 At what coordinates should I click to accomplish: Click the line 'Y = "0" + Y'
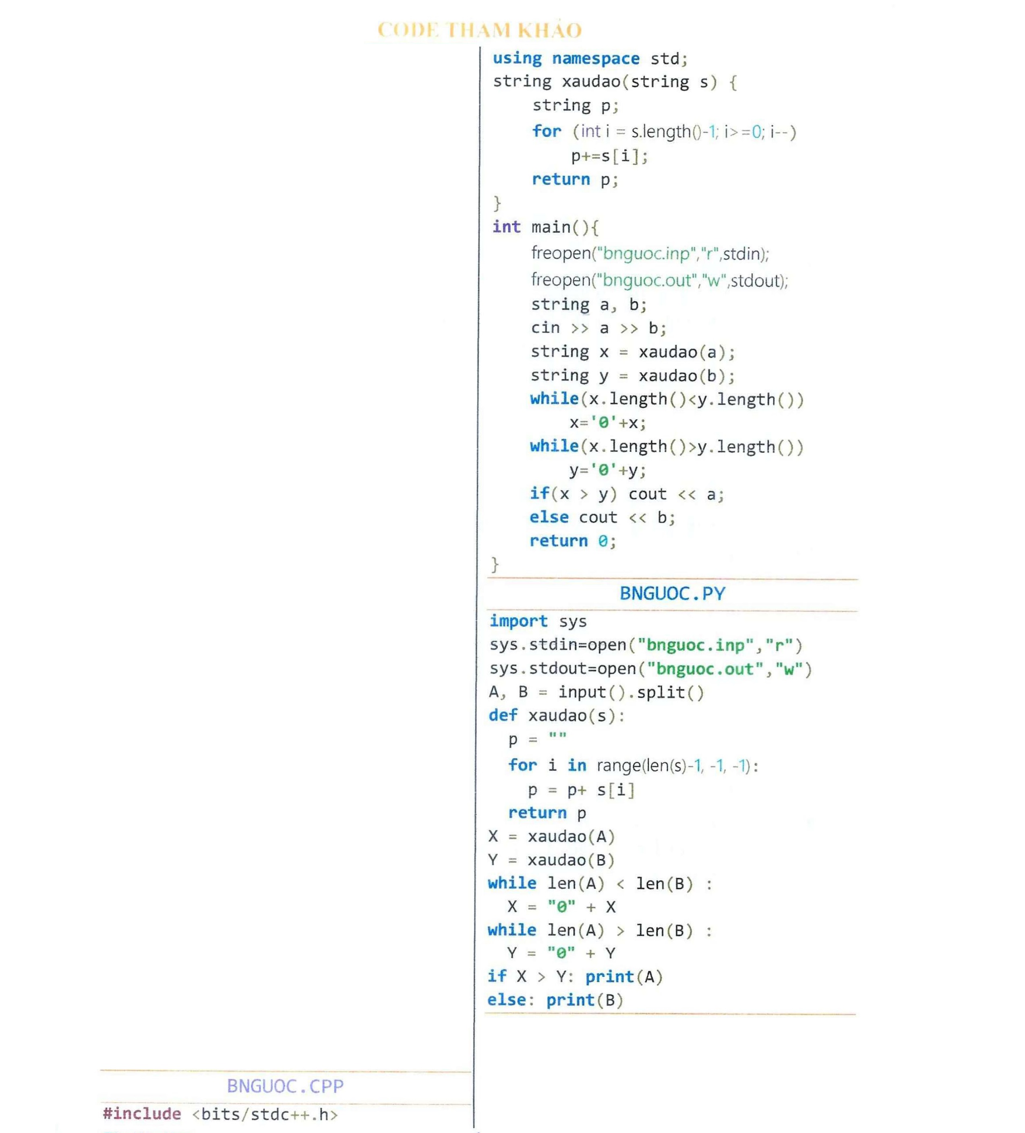pos(561,954)
